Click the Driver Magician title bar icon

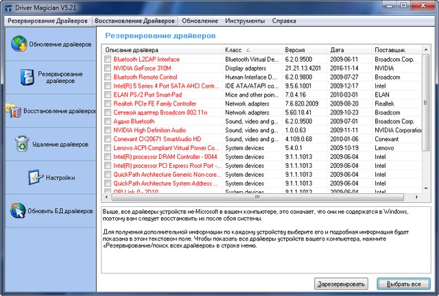tap(8, 7)
